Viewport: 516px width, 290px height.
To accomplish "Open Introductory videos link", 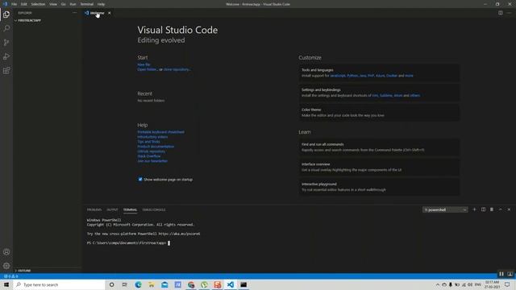I will (152, 137).
